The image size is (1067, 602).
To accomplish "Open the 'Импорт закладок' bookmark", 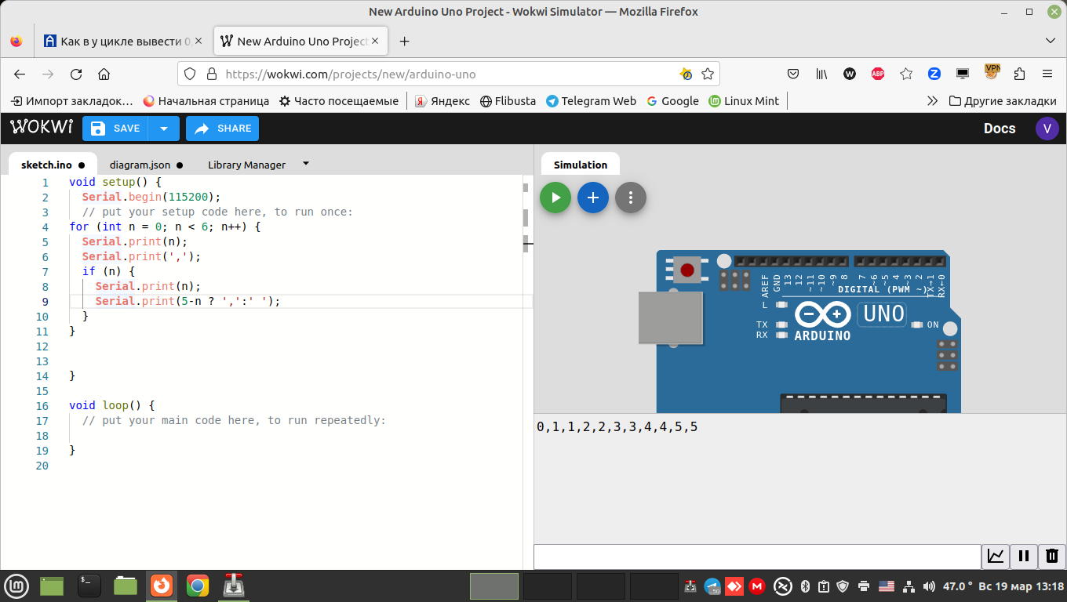I will point(72,101).
